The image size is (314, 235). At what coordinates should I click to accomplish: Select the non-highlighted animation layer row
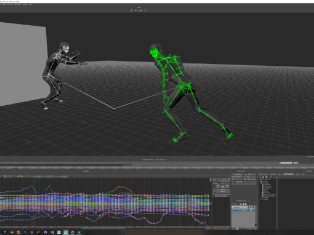click(x=243, y=207)
